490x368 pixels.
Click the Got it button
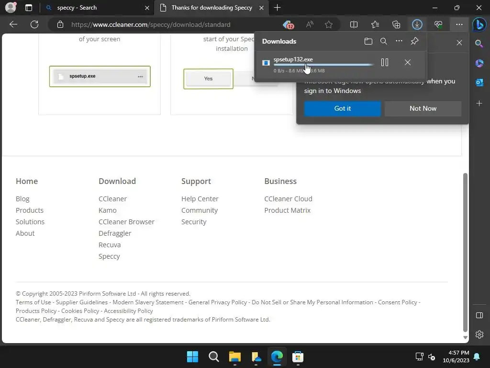click(x=343, y=109)
